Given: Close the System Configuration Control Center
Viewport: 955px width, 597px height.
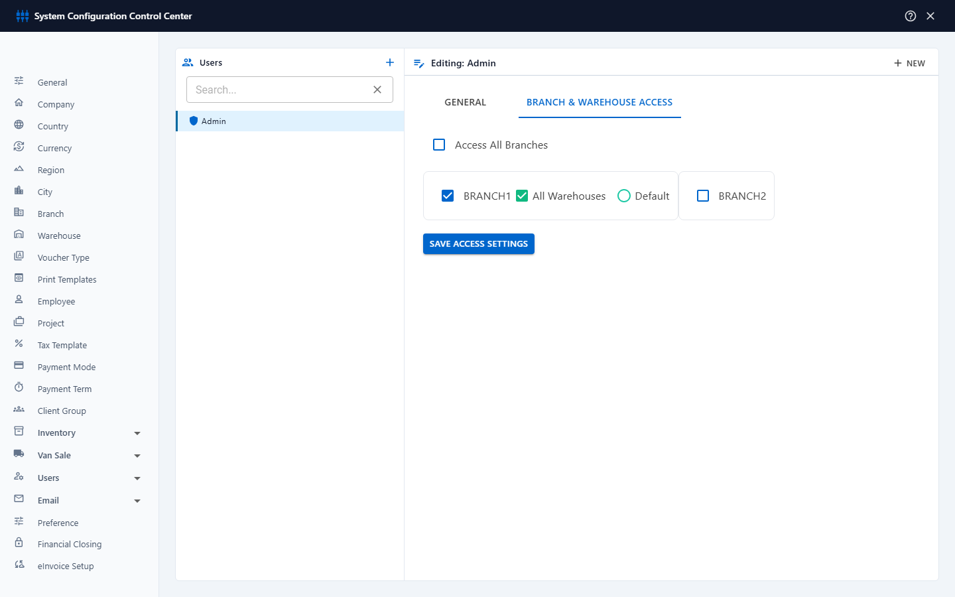Looking at the screenshot, I should [930, 16].
